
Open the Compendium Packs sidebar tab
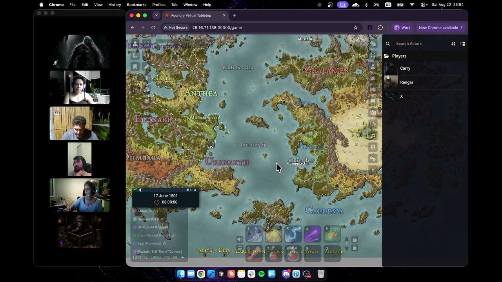click(x=373, y=147)
